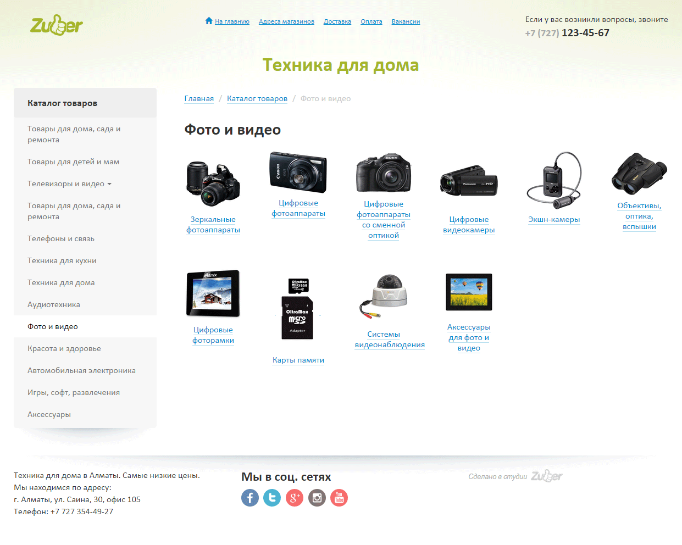Open the Twitter social icon
The height and width of the screenshot is (545, 682).
pos(272,498)
